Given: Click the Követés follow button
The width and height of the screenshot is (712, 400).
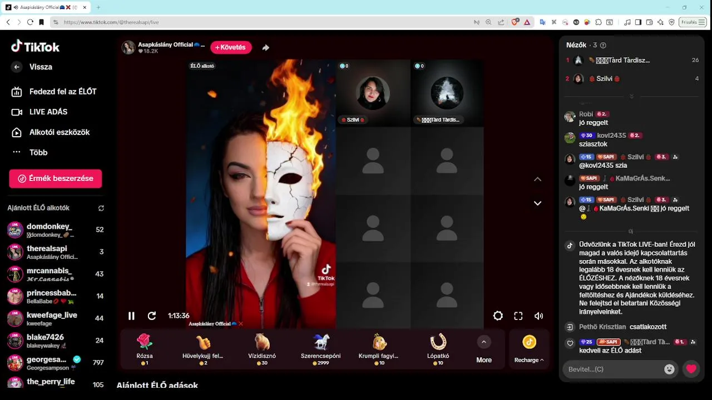Looking at the screenshot, I should [x=231, y=47].
